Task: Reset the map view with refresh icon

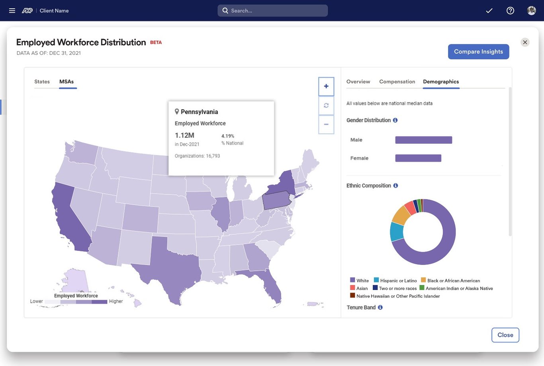Action: (326, 106)
